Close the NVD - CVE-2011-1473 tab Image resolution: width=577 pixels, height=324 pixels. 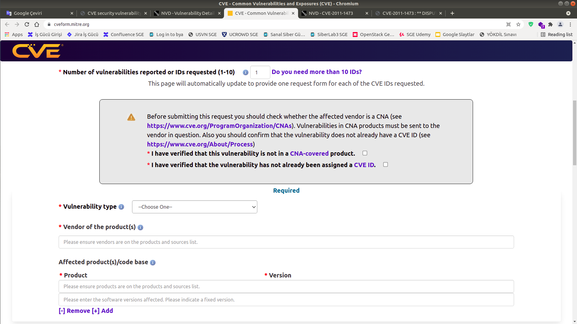pyautogui.click(x=367, y=13)
